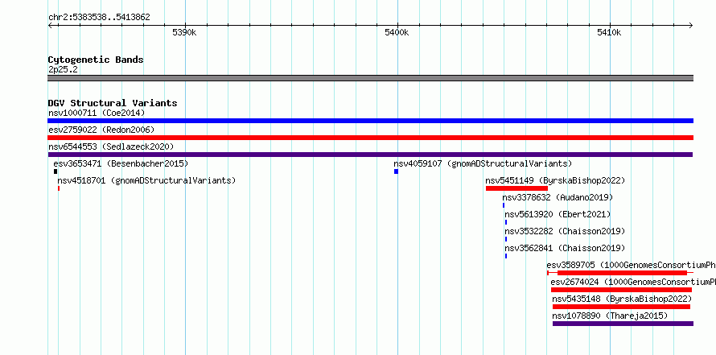The width and height of the screenshot is (716, 355).
Task: Click the gray 2p25.2 cytogenetic band bar
Action: [x=370, y=78]
